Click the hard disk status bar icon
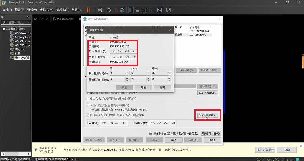Screen dimensions: 304x161 tap(258, 160)
